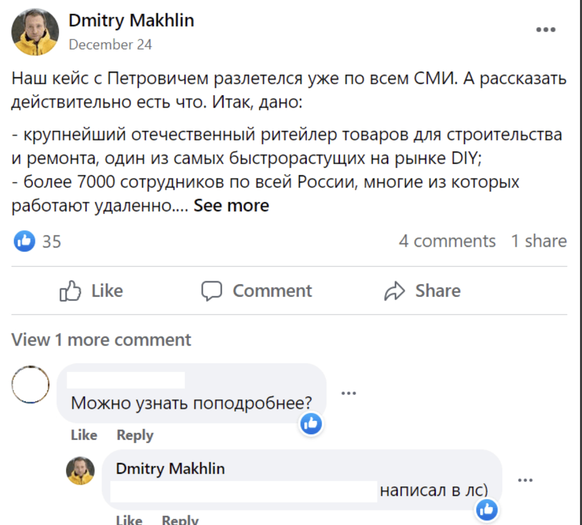Click Dmitry Makhlin's large profile picture
The width and height of the screenshot is (582, 525).
coord(35,32)
